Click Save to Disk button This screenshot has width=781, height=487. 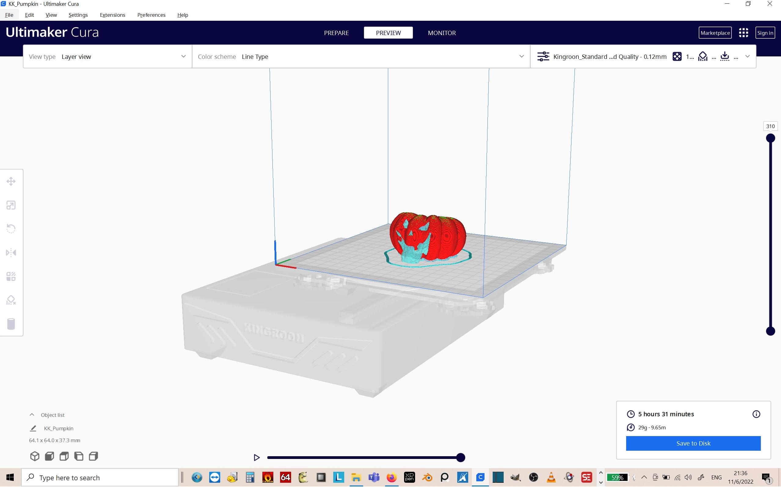pyautogui.click(x=693, y=443)
